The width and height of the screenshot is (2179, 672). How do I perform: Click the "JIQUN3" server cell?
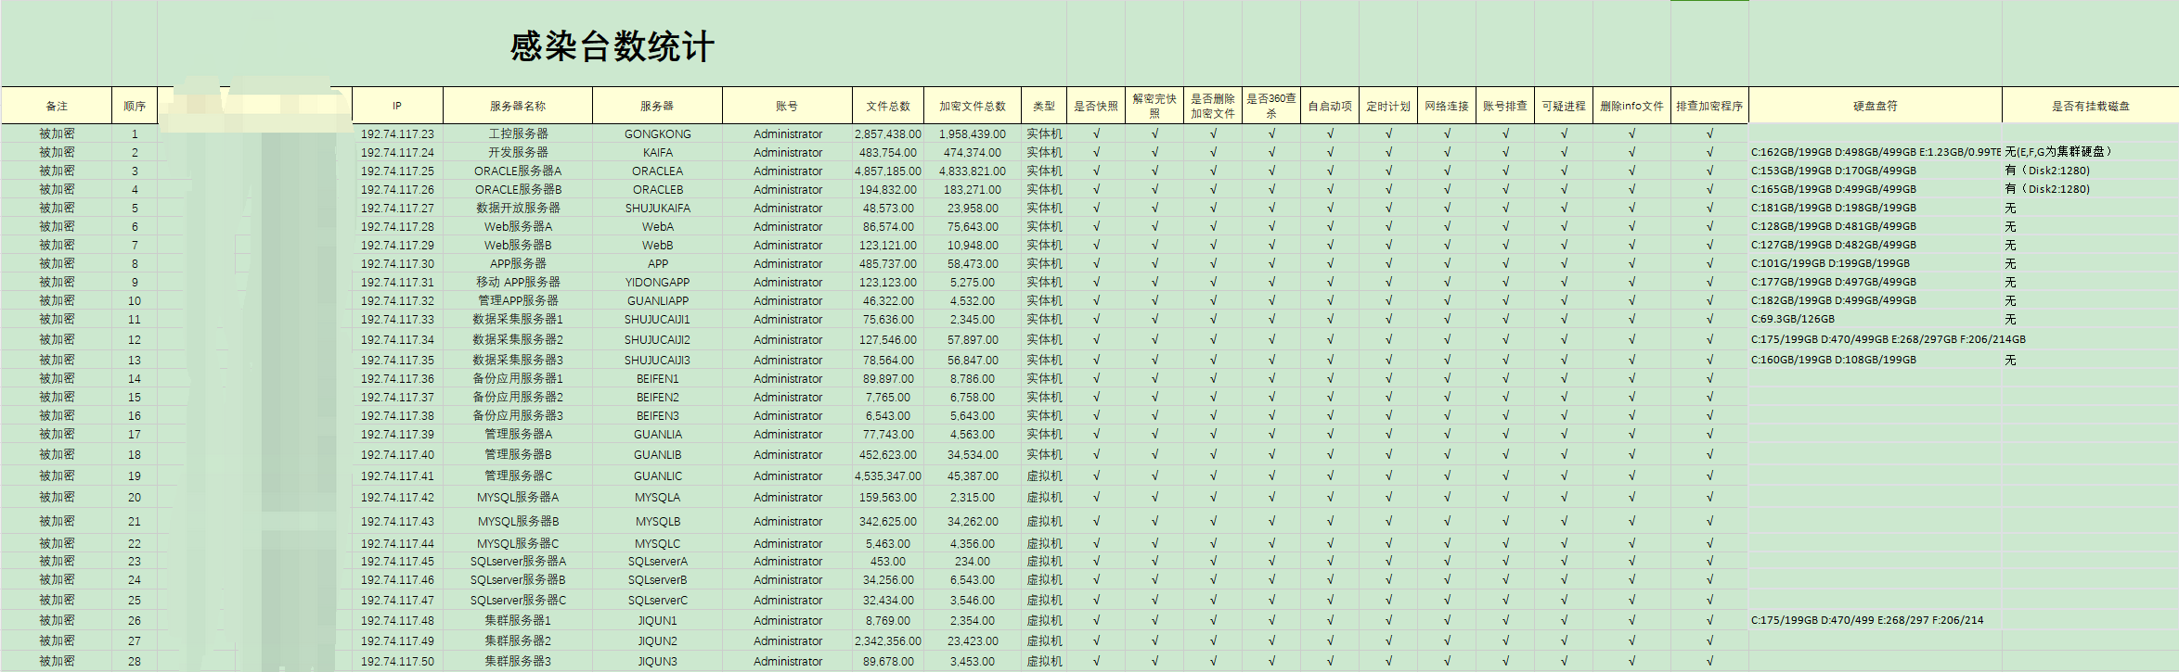coord(657,662)
